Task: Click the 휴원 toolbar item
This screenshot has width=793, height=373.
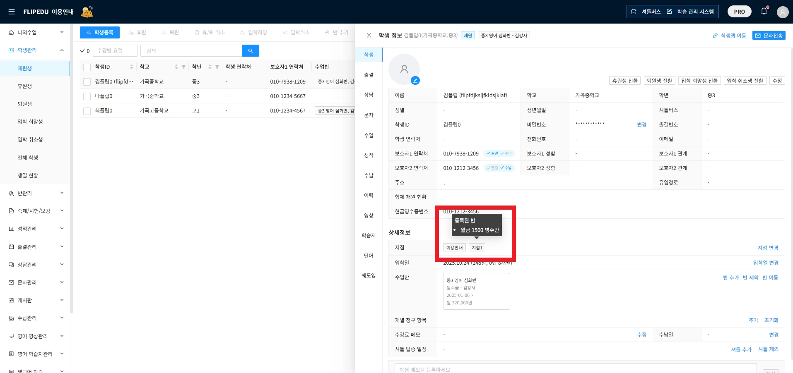Action: pyautogui.click(x=137, y=32)
